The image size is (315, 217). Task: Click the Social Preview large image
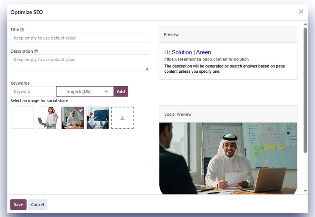coord(228,158)
